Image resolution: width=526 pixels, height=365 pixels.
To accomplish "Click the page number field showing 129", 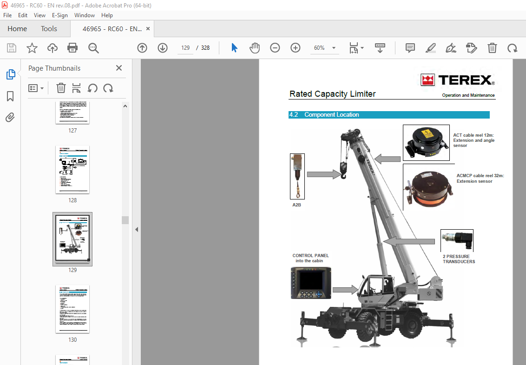I will tap(185, 48).
